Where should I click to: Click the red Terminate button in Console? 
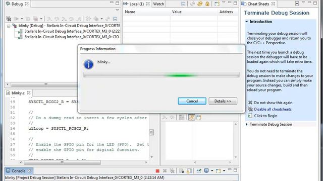click(157, 171)
